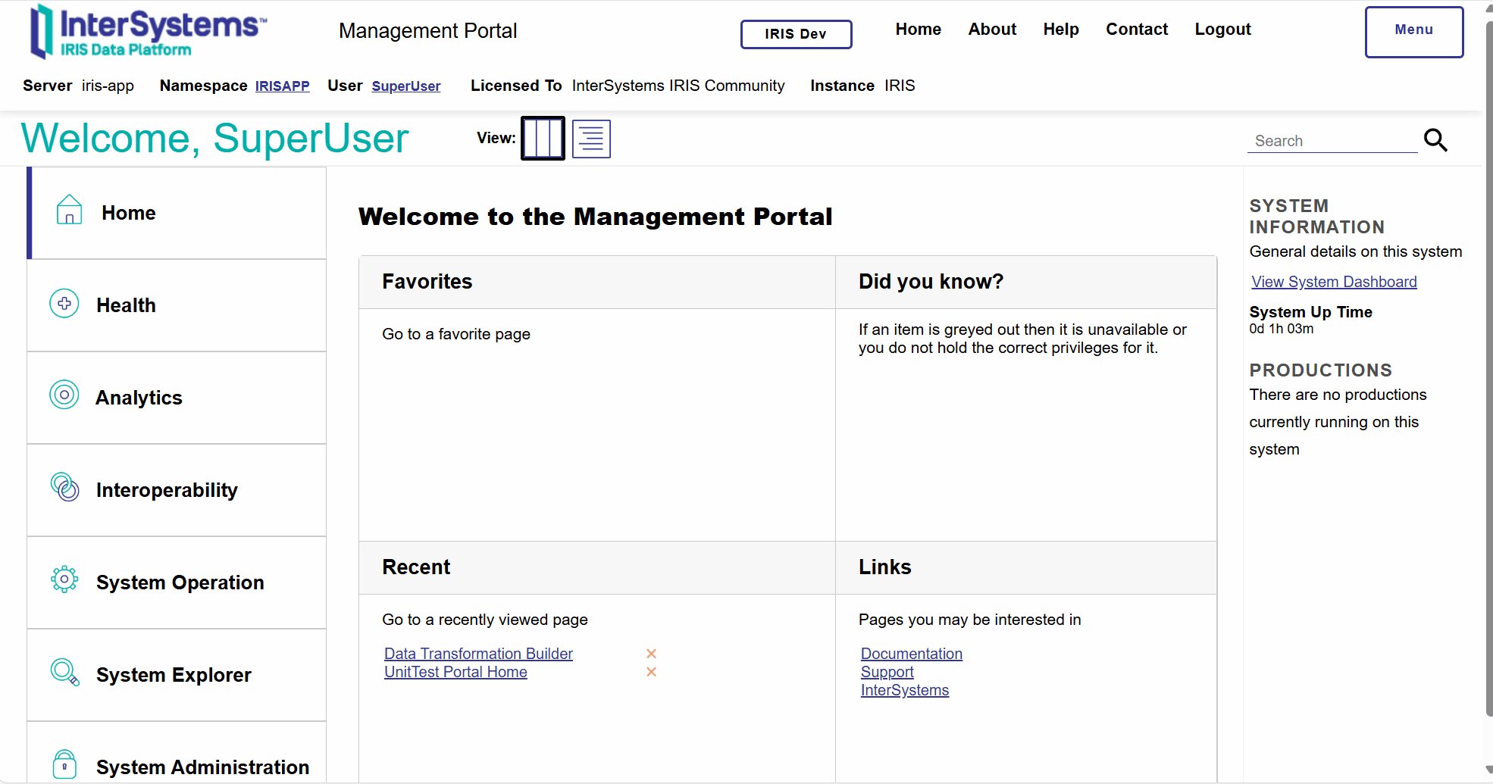The height and width of the screenshot is (784, 1493).
Task: Remove Data Transformation Builder from recent
Action: pyautogui.click(x=651, y=654)
